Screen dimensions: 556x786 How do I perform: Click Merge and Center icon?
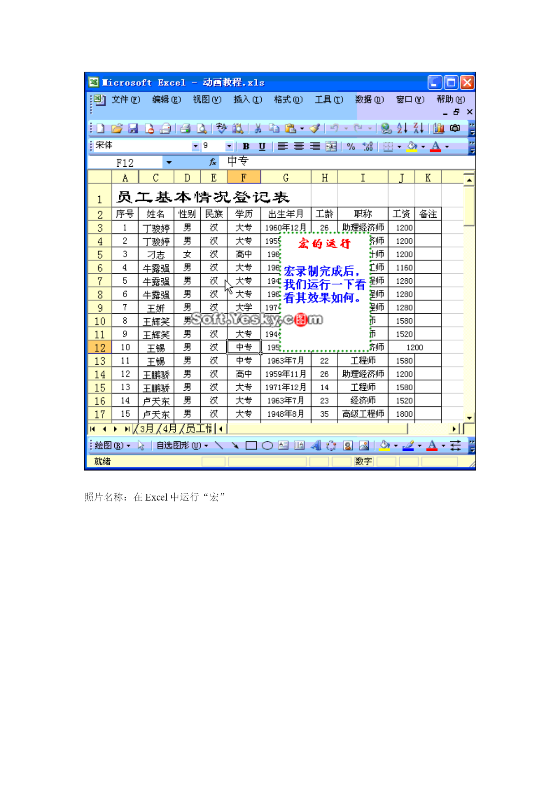point(331,146)
